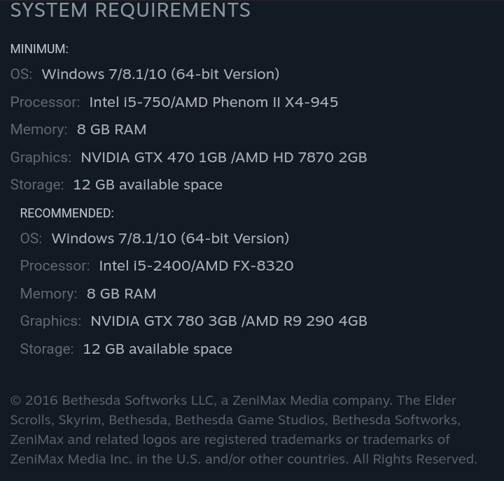Click the Graphics label under RECOMMENDED

[50, 321]
